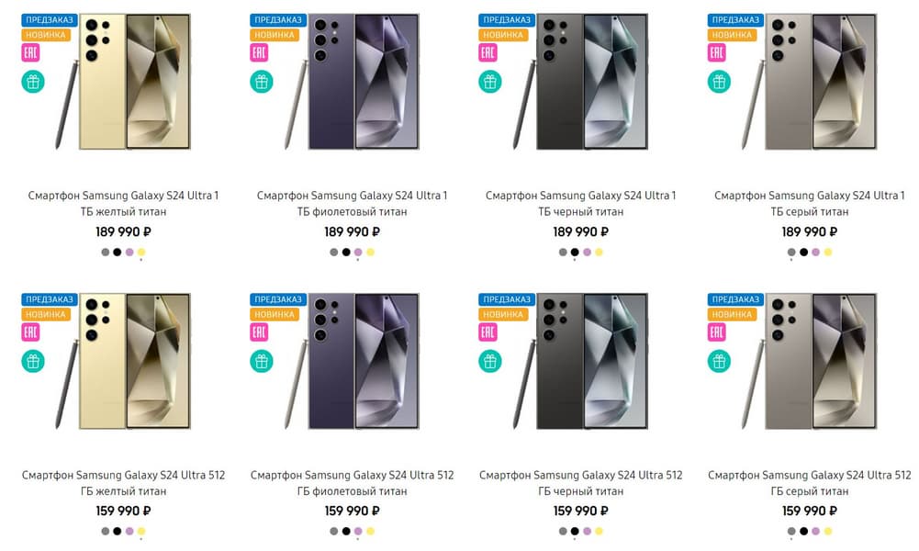Click the НОВИНКА badge on the gray 512 ГБ phone
The height and width of the screenshot is (551, 919).
coord(734,314)
